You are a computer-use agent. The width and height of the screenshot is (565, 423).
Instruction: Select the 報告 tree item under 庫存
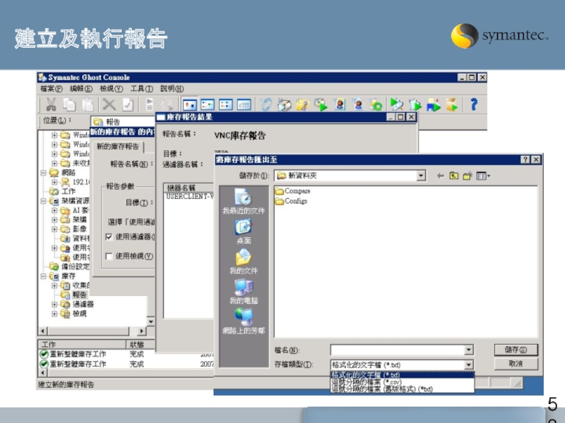coord(79,295)
